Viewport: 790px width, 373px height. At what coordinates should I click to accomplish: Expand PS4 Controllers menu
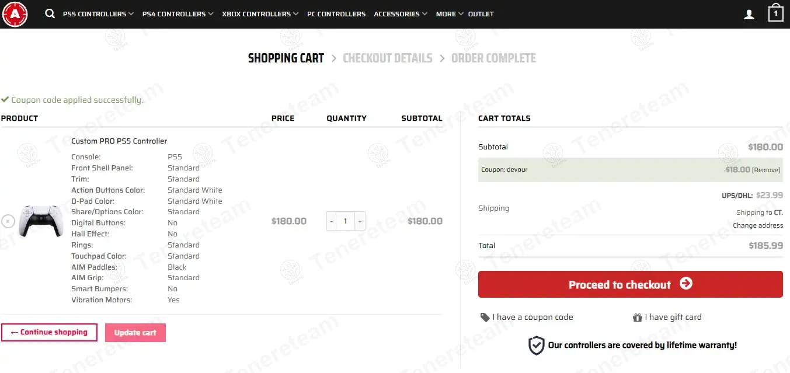pos(178,14)
